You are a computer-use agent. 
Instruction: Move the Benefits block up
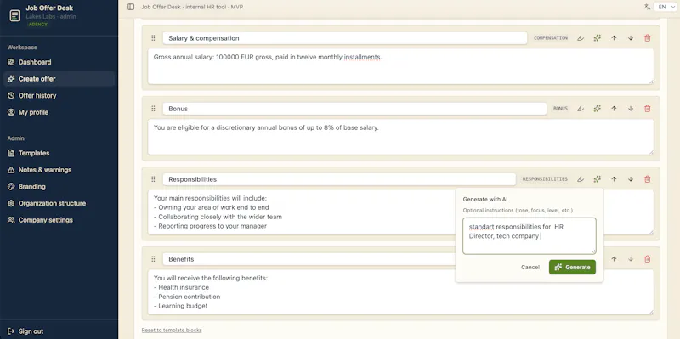pyautogui.click(x=614, y=259)
